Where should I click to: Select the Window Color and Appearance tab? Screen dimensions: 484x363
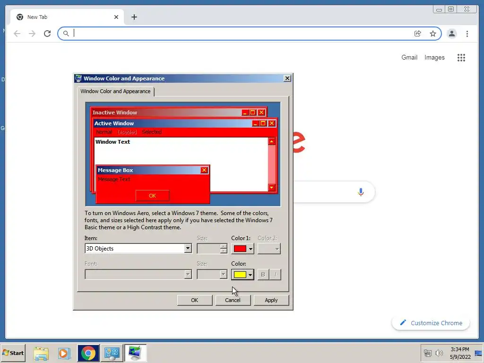[x=115, y=91]
